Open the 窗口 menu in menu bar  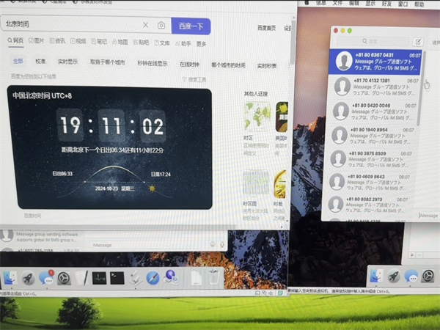tap(401, 4)
